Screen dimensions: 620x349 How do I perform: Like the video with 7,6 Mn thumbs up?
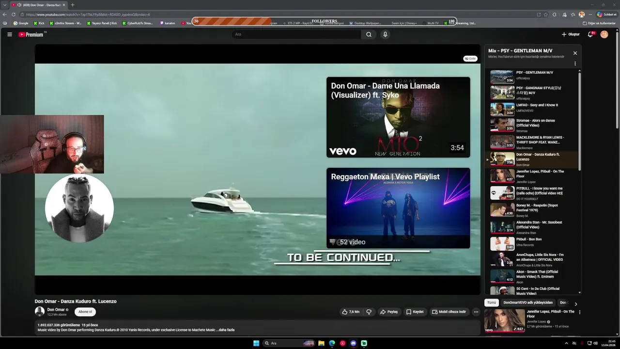click(351, 312)
